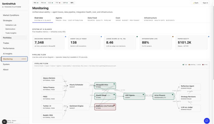Select the Overview tab
Image resolution: width=214 pixels, height=124 pixels.
click(42, 19)
